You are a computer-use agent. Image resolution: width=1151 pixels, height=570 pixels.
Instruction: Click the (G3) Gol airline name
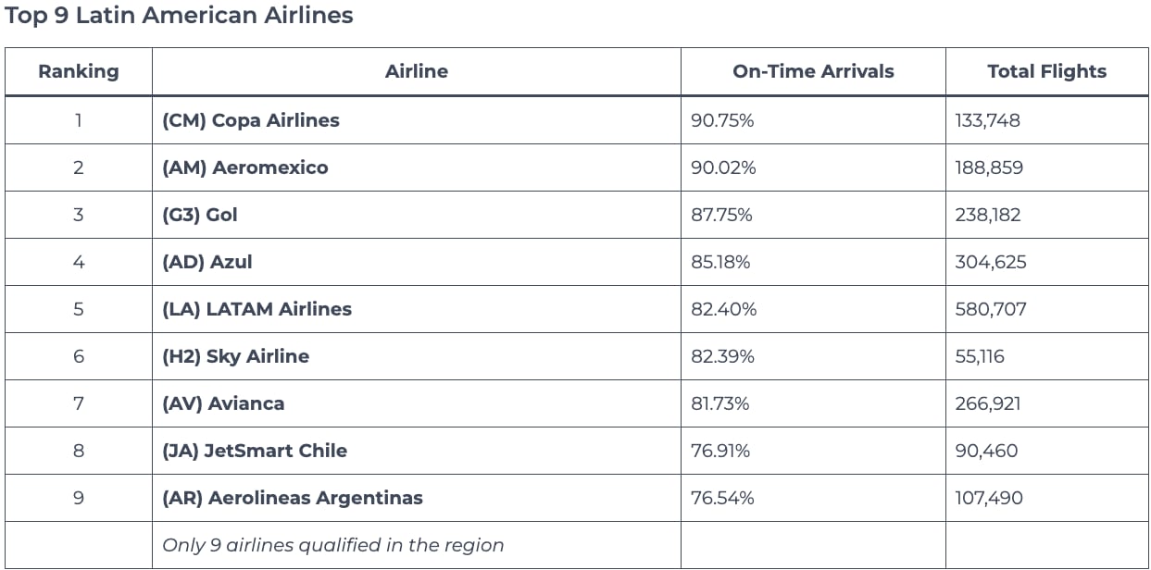pos(200,215)
